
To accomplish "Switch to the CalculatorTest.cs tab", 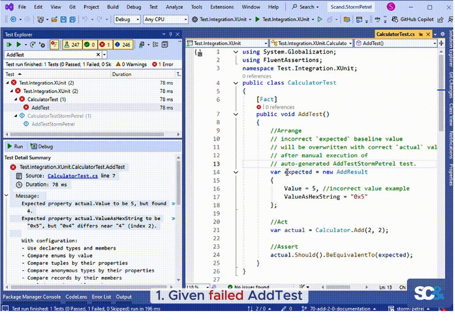I will pyautogui.click(x=395, y=34).
